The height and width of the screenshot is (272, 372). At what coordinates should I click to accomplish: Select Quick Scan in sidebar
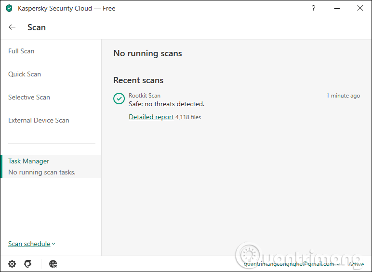25,74
